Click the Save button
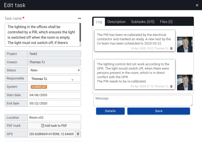Image resolution: width=202 pixels, height=148 pixels. (159, 111)
